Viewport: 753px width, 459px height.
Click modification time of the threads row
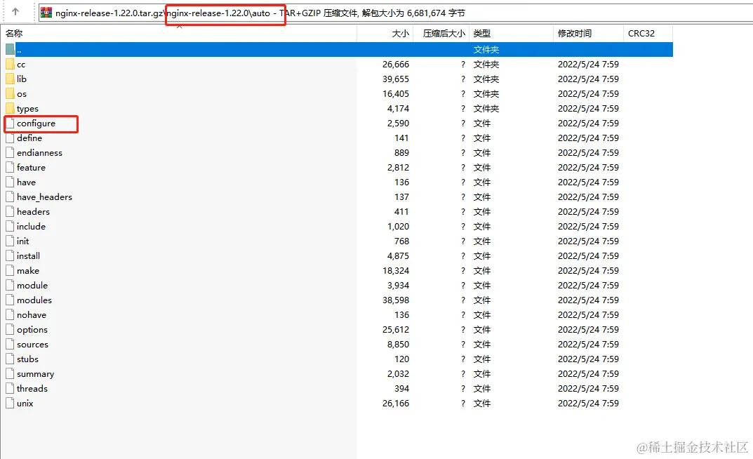click(588, 388)
